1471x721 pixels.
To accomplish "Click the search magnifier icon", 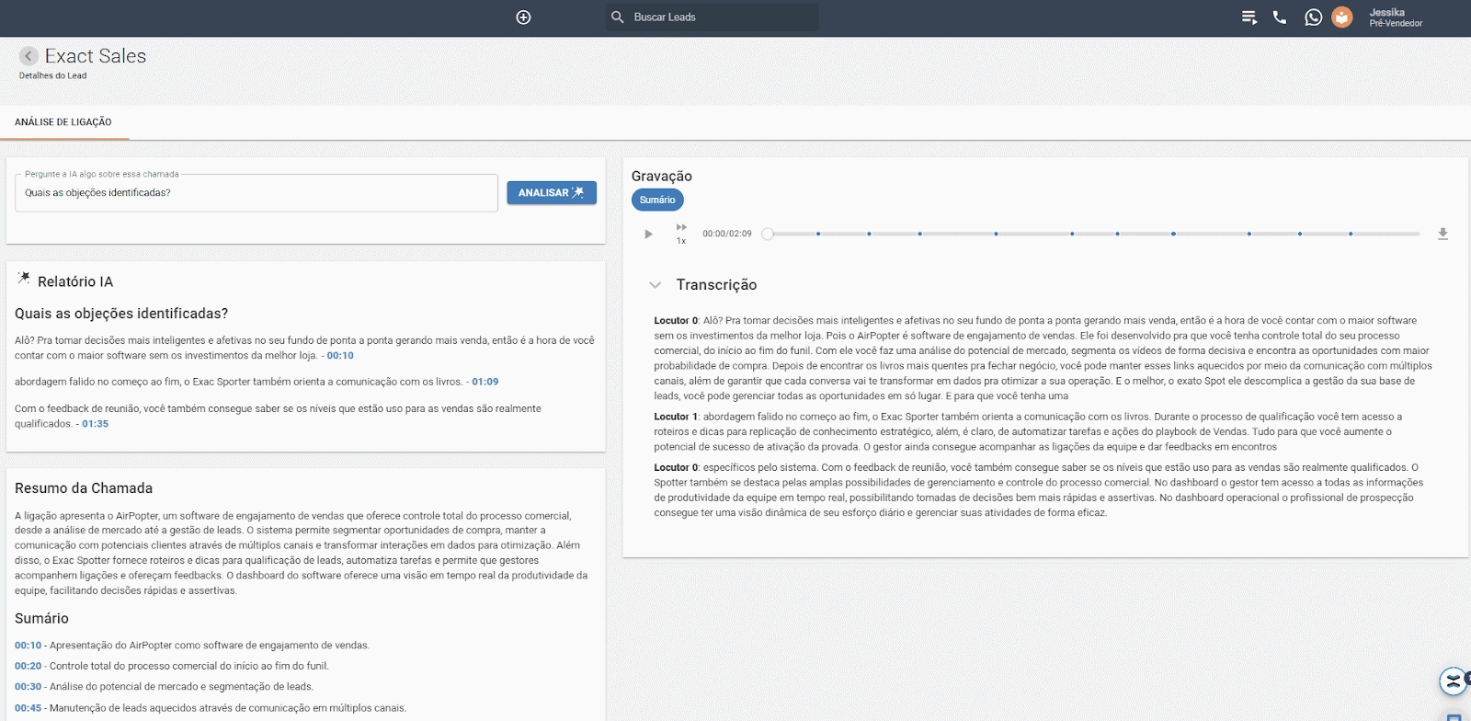I will tap(618, 17).
